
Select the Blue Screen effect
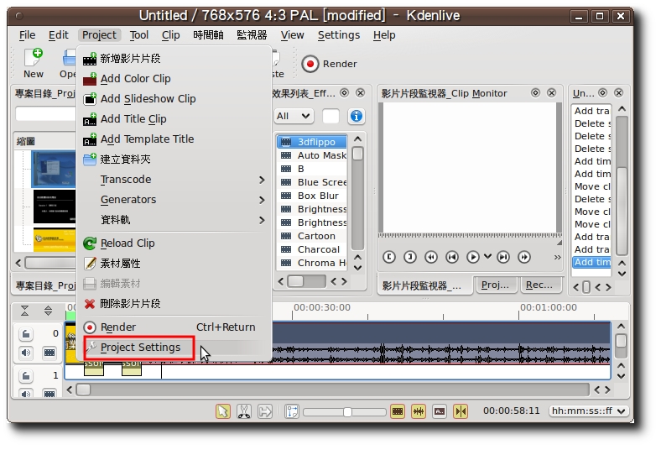pos(312,182)
